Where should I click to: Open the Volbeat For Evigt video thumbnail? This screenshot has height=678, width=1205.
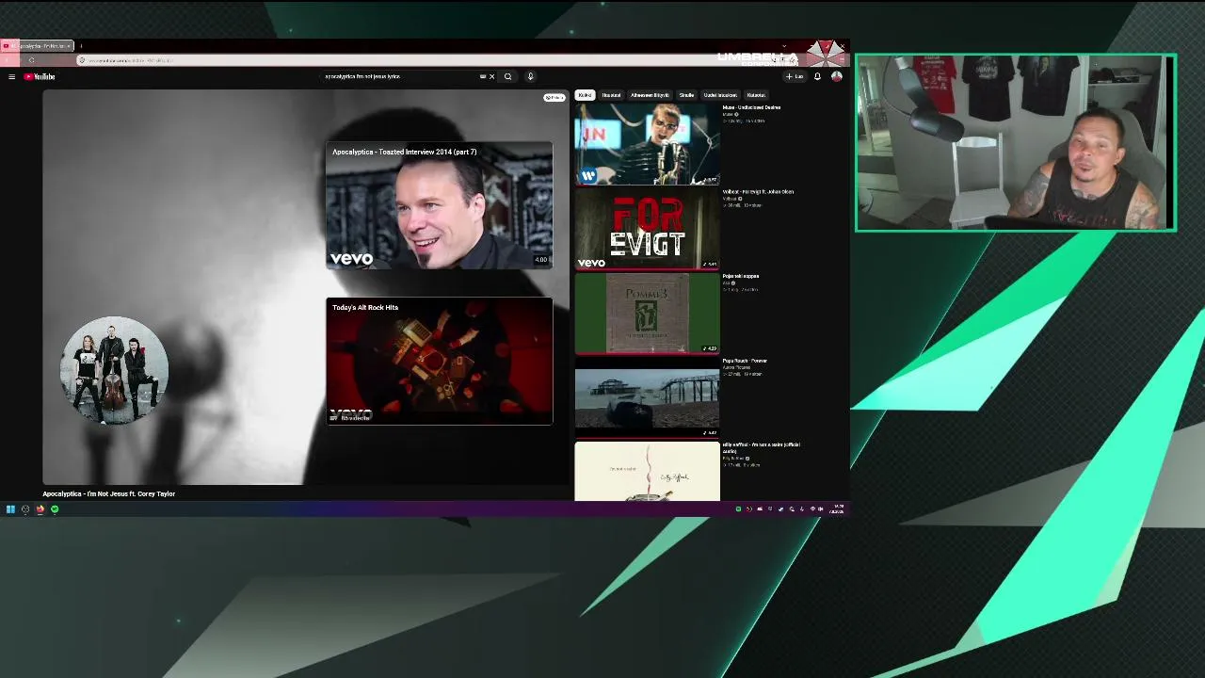click(x=647, y=229)
